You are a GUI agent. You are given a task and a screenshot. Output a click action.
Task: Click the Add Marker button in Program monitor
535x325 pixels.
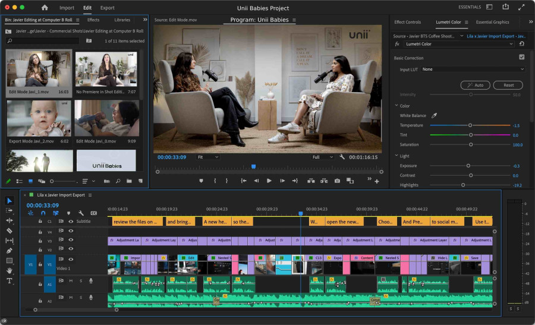coord(202,181)
